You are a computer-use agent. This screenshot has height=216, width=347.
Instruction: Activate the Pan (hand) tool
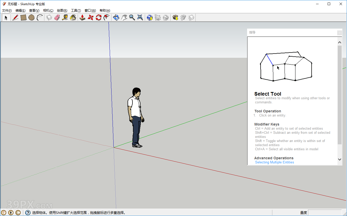coord(124,18)
